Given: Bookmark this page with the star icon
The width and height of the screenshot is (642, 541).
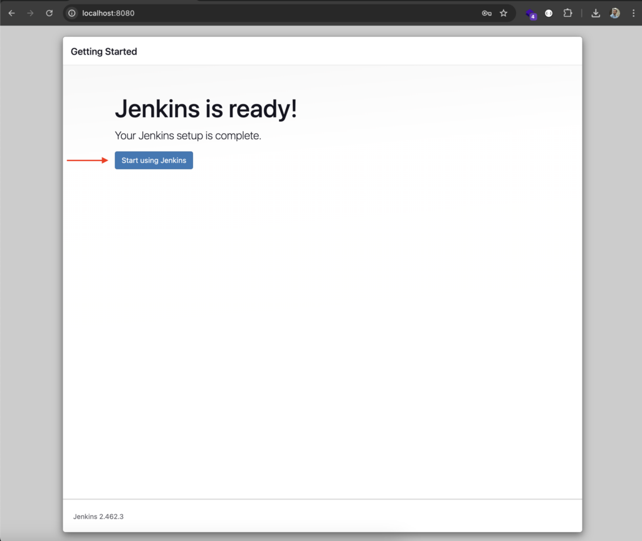Looking at the screenshot, I should 503,13.
